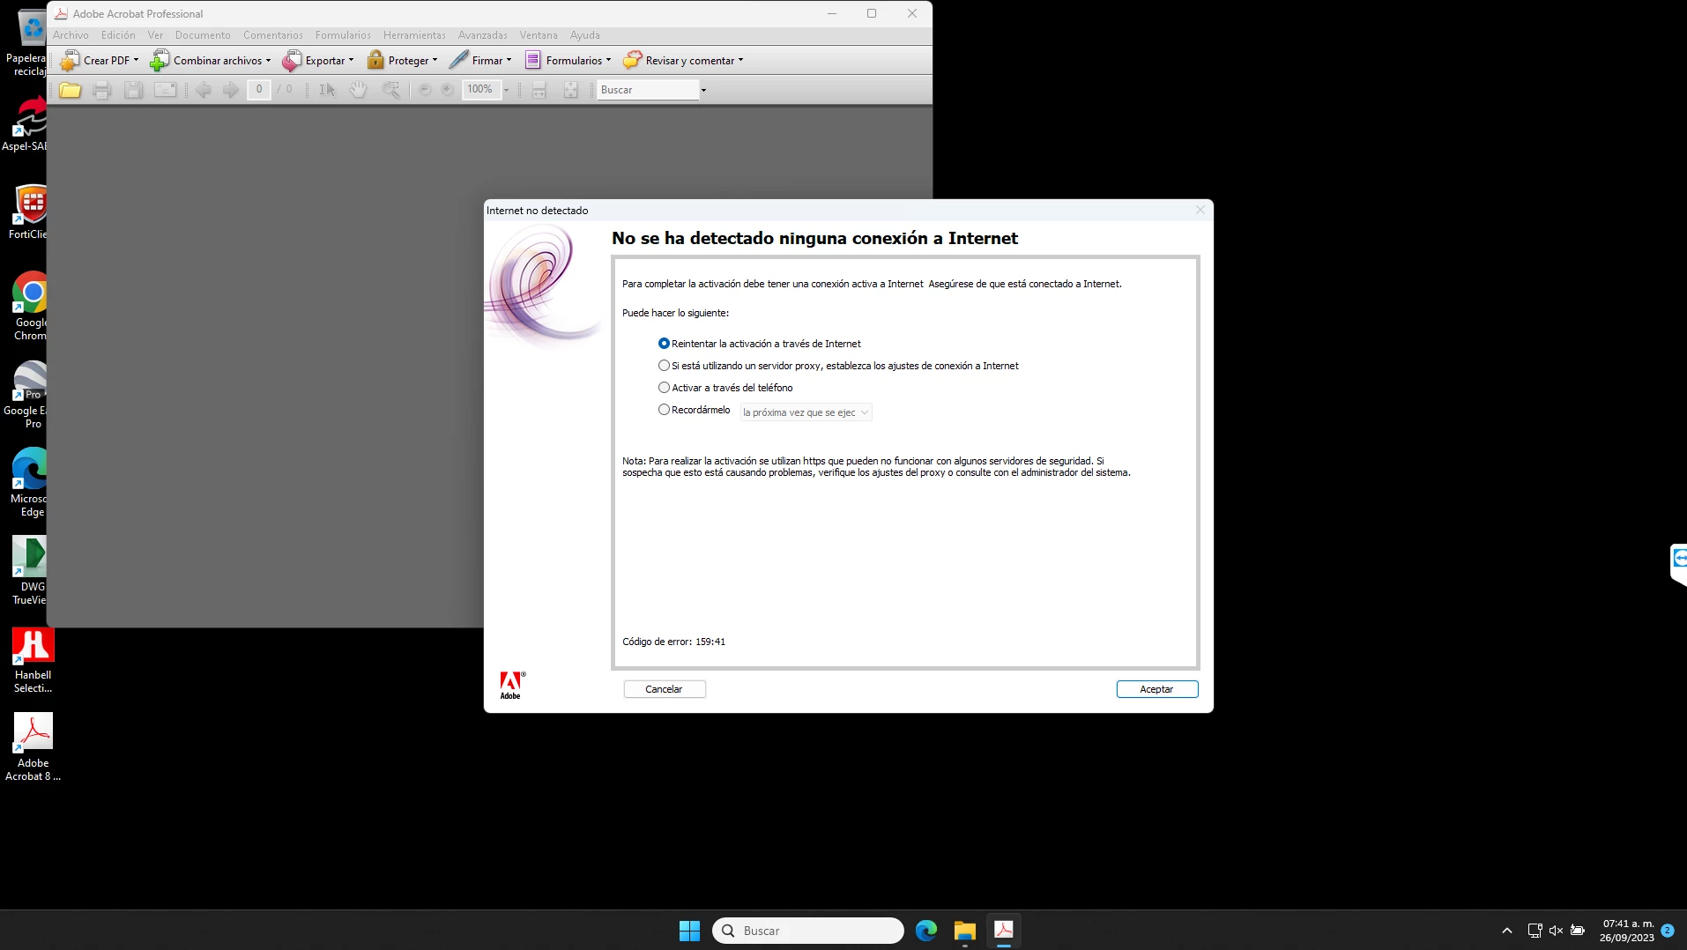Click the print icon in Acrobat toolbar
Image resolution: width=1687 pixels, height=950 pixels.
pos(101,90)
